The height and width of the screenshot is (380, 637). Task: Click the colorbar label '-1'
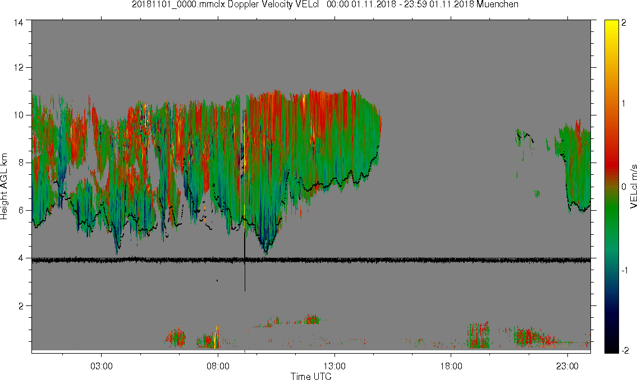point(625,270)
